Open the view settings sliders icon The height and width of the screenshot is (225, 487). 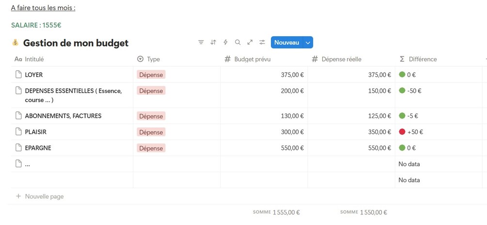tap(262, 43)
